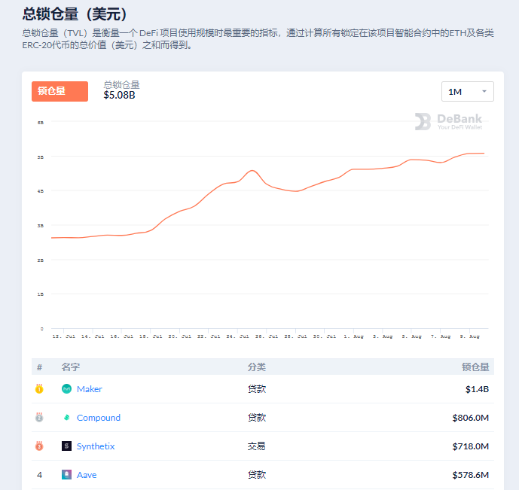519x490 pixels.
Task: Select the 锁仓量 orange tab button
Action: (x=60, y=91)
